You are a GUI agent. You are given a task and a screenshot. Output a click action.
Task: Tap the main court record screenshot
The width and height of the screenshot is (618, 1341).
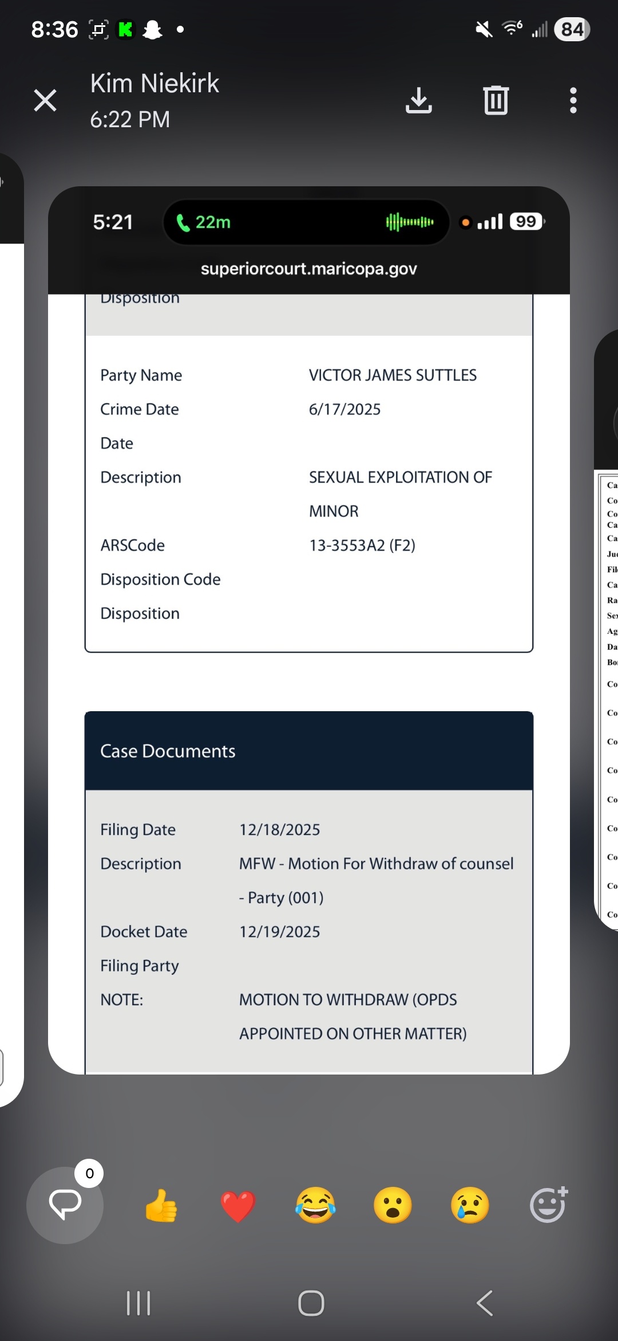(x=309, y=630)
